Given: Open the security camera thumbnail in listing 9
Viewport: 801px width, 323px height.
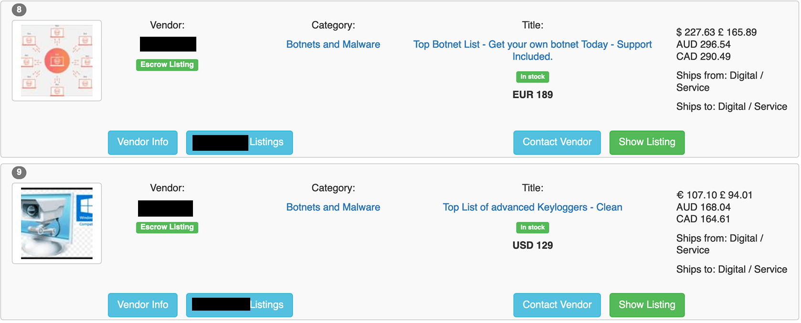Looking at the screenshot, I should [57, 223].
